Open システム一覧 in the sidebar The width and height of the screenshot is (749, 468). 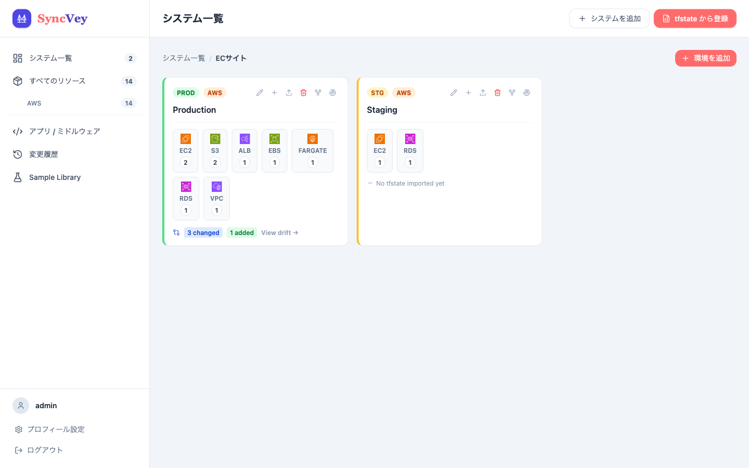coord(74,58)
